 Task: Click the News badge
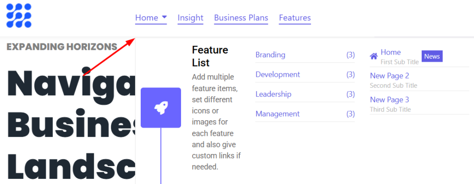(x=432, y=56)
